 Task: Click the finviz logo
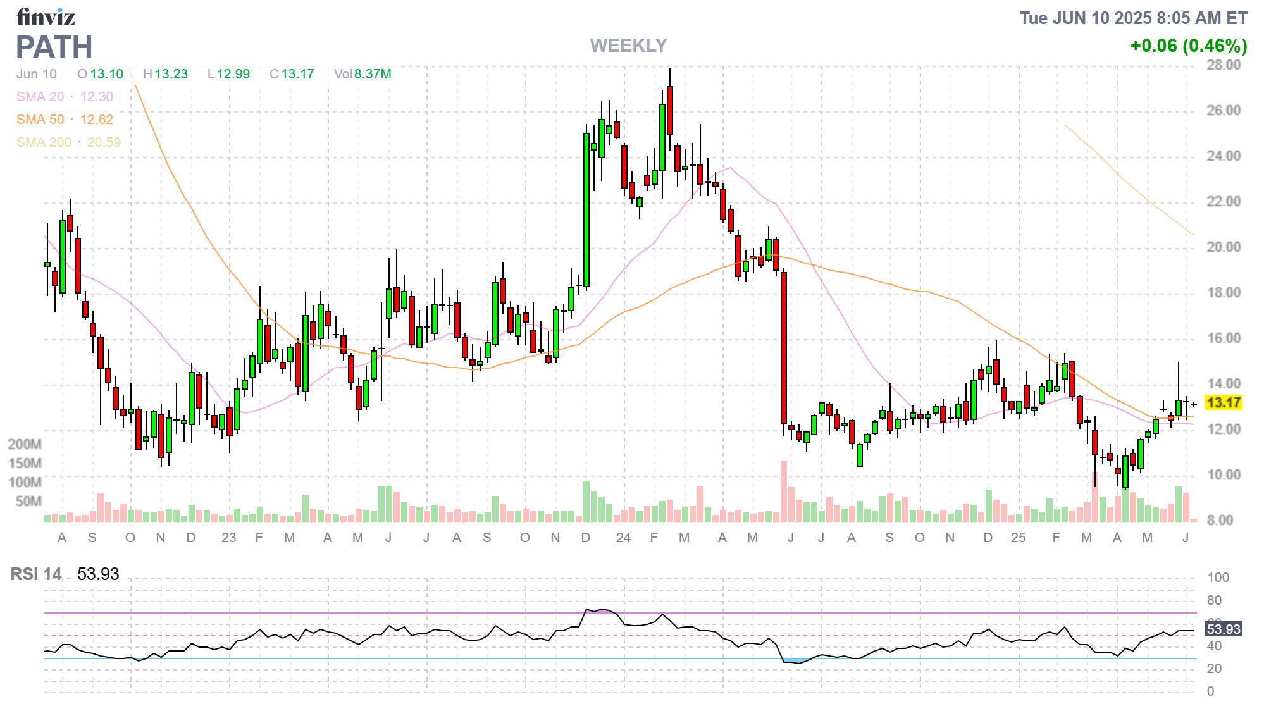(46, 17)
